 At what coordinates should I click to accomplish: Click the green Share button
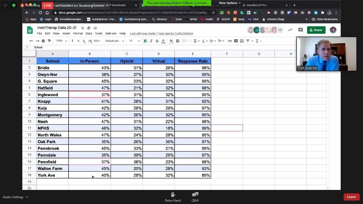pyautogui.click(x=316, y=30)
